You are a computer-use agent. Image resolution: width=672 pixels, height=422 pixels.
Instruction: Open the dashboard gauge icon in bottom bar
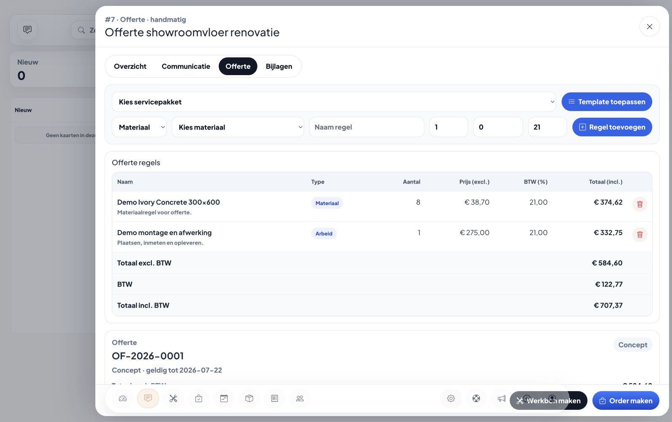tap(123, 398)
